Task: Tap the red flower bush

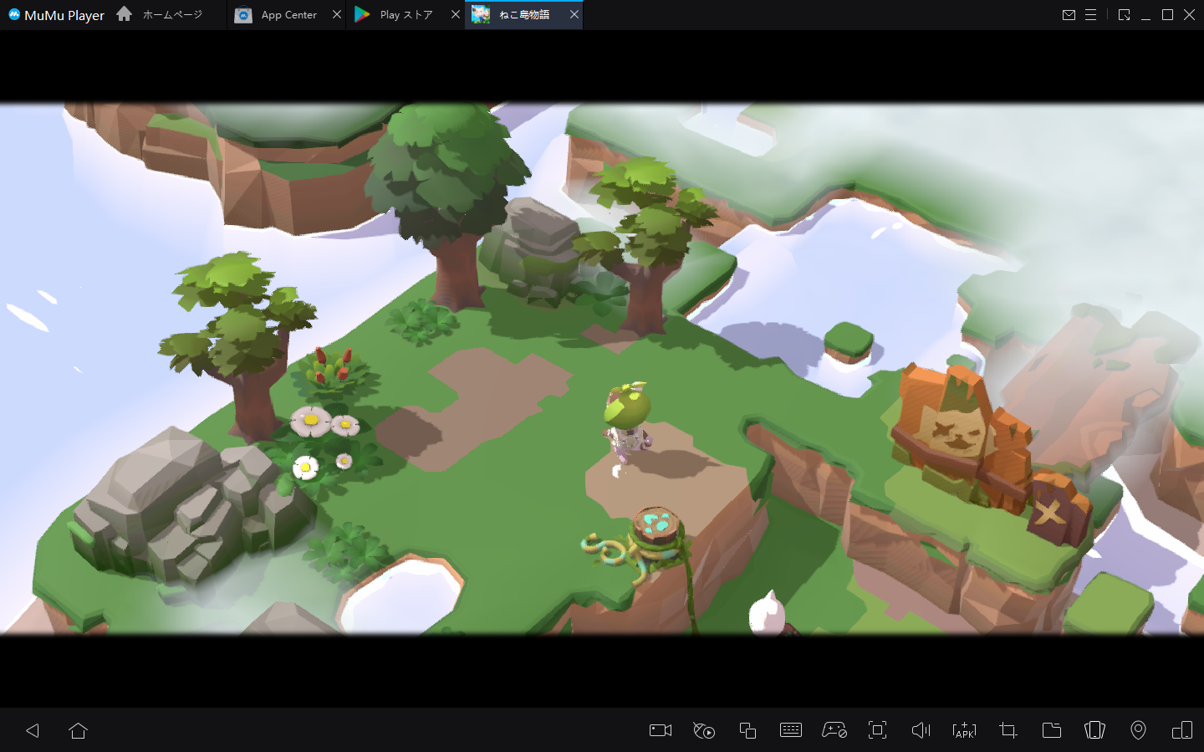Action: tap(334, 373)
